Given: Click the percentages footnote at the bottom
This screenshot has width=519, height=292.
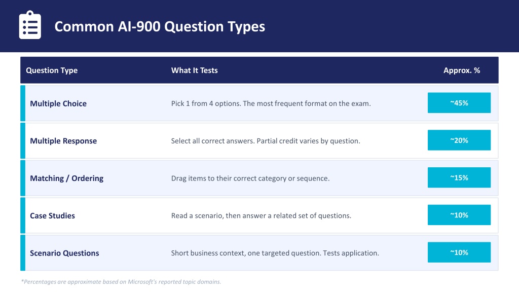Looking at the screenshot, I should (x=121, y=282).
